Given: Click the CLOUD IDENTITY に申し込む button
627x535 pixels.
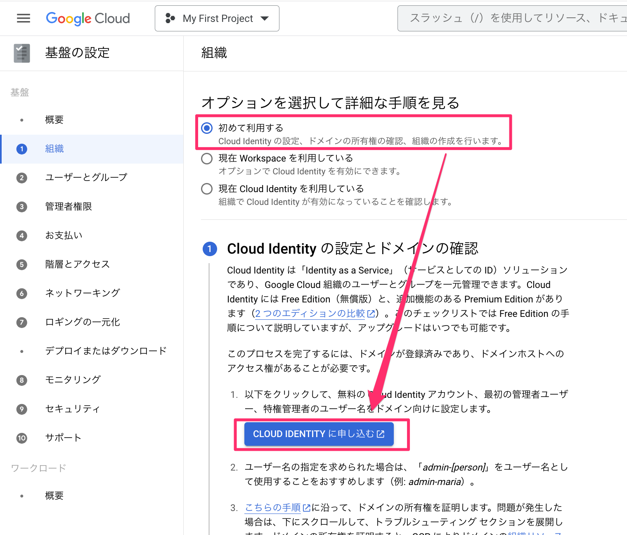Looking at the screenshot, I should 318,434.
